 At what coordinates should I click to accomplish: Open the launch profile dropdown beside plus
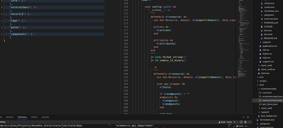point(237,122)
